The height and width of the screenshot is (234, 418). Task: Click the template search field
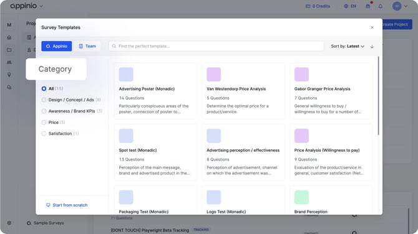pyautogui.click(x=216, y=46)
